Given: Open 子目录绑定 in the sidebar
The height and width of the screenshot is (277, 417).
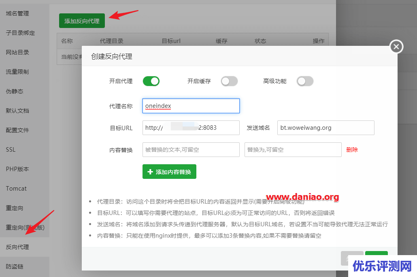Looking at the screenshot, I should click(21, 33).
